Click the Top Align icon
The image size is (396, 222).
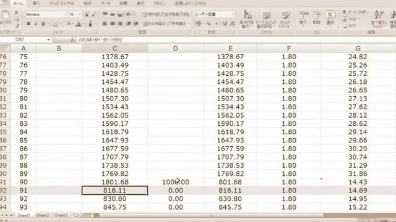105,14
